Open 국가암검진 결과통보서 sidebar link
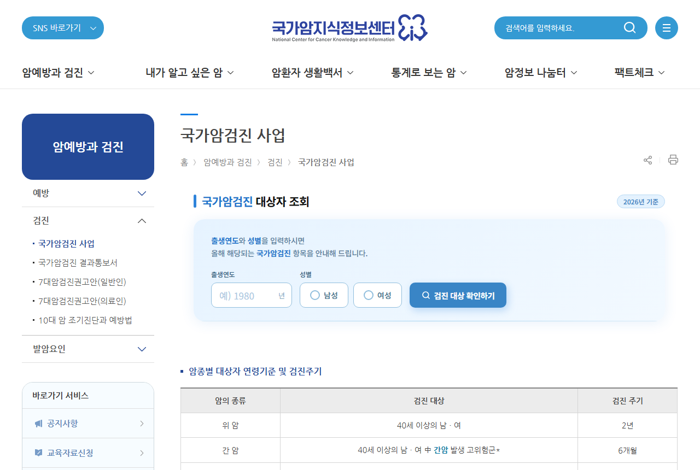Screen dimensions: 700x470 78,263
